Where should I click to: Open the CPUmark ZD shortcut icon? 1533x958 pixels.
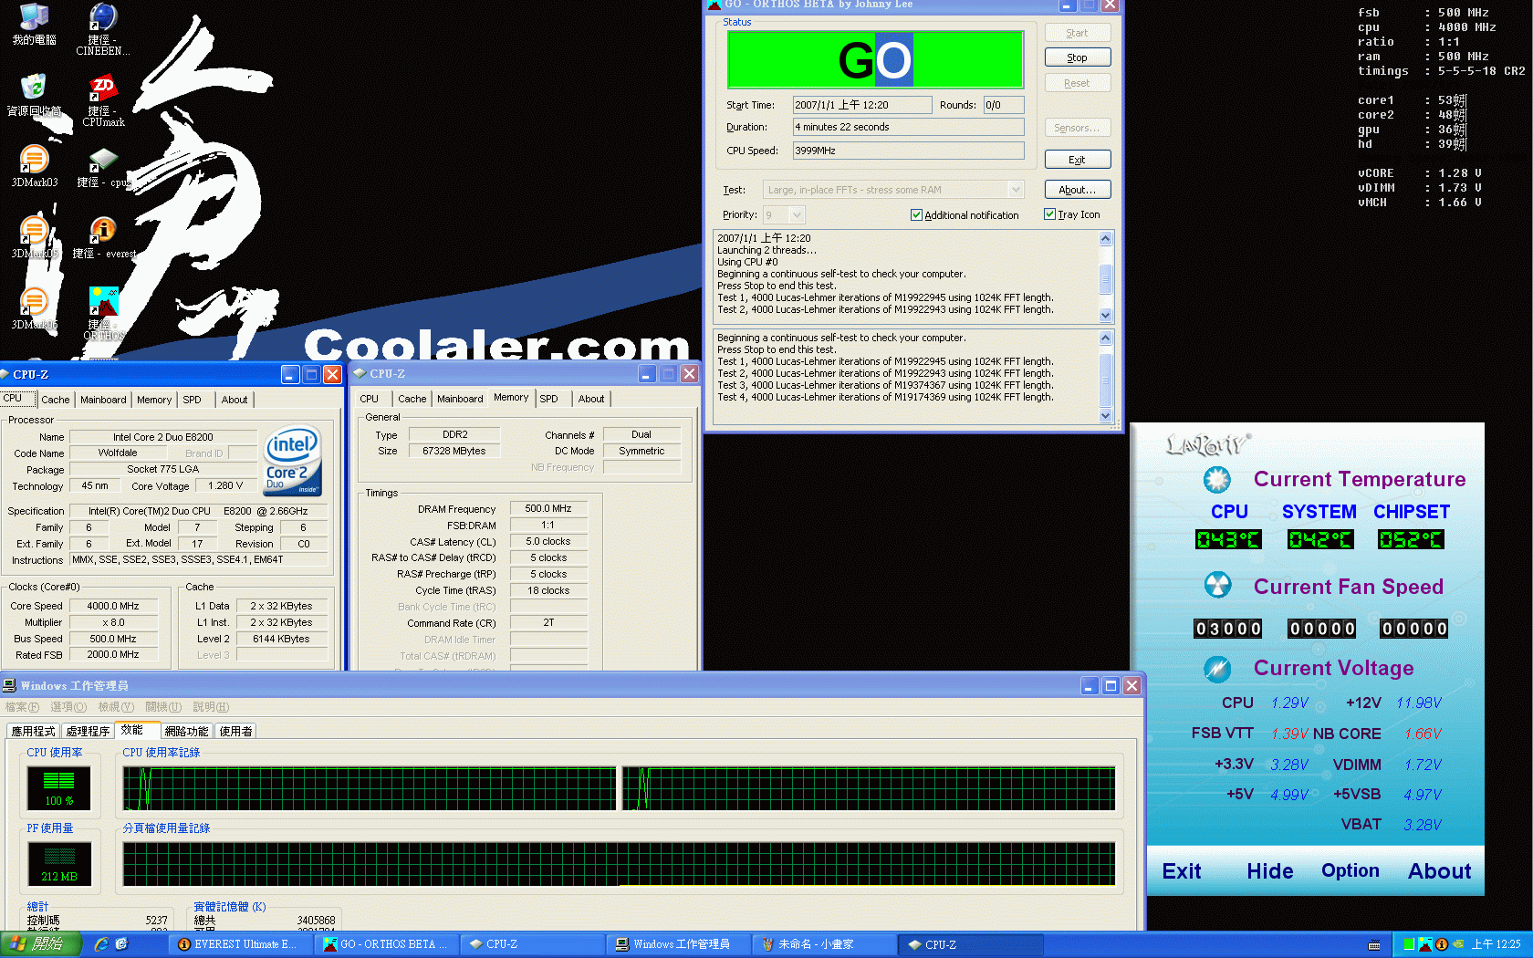tap(103, 88)
